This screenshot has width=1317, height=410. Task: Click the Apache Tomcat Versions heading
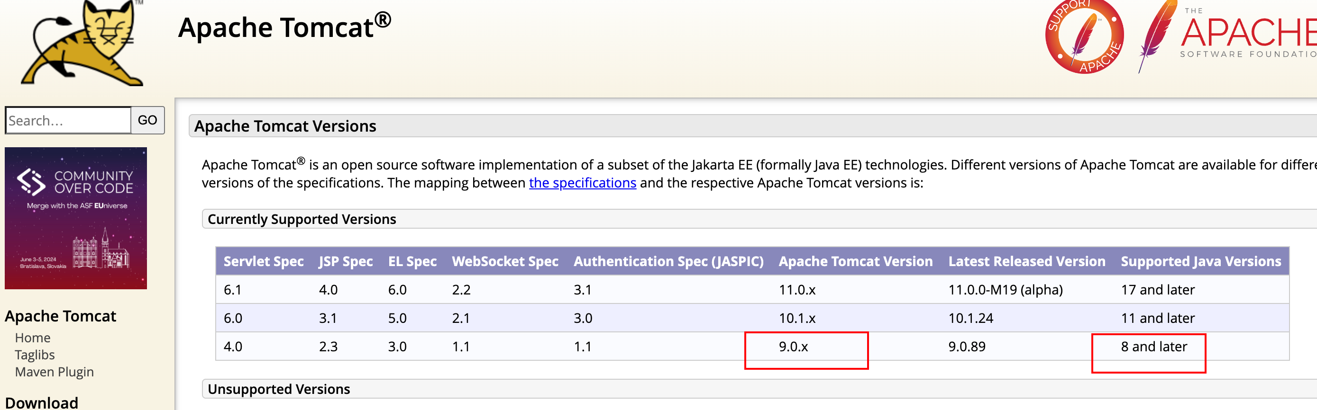pyautogui.click(x=285, y=126)
